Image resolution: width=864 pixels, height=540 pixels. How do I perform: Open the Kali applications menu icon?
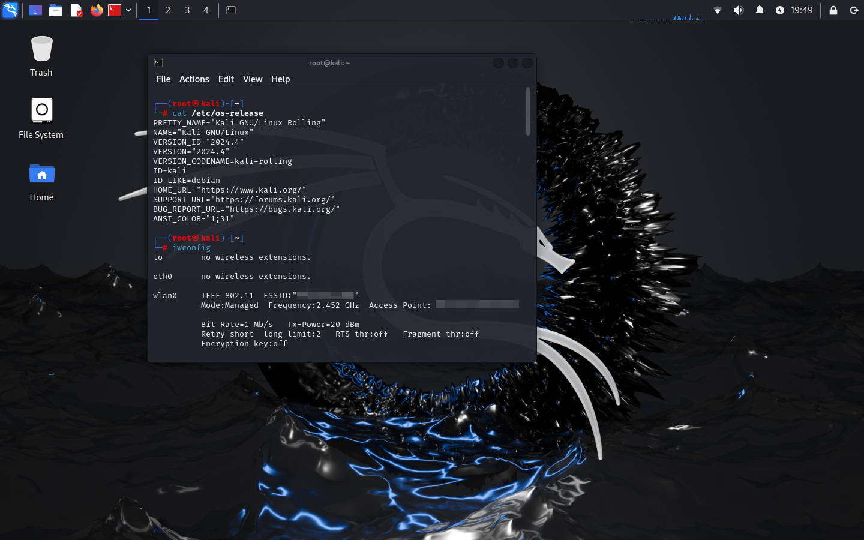(x=10, y=10)
